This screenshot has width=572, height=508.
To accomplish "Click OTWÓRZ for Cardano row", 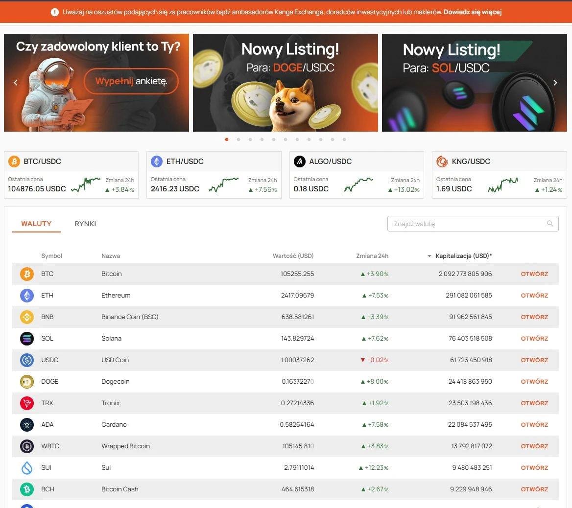I will (x=534, y=424).
